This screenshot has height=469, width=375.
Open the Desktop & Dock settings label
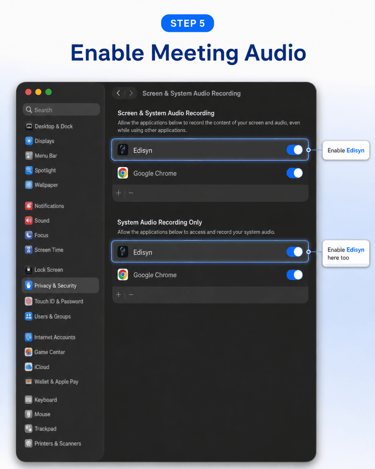point(54,126)
